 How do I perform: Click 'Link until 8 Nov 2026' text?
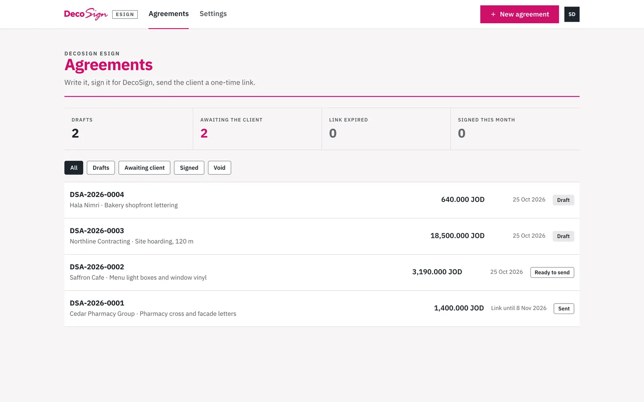tap(519, 308)
